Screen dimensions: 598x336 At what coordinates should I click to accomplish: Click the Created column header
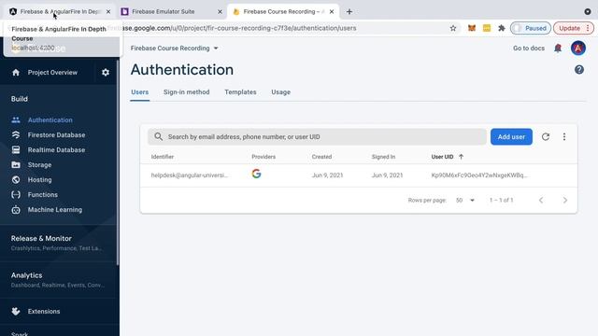tap(321, 157)
